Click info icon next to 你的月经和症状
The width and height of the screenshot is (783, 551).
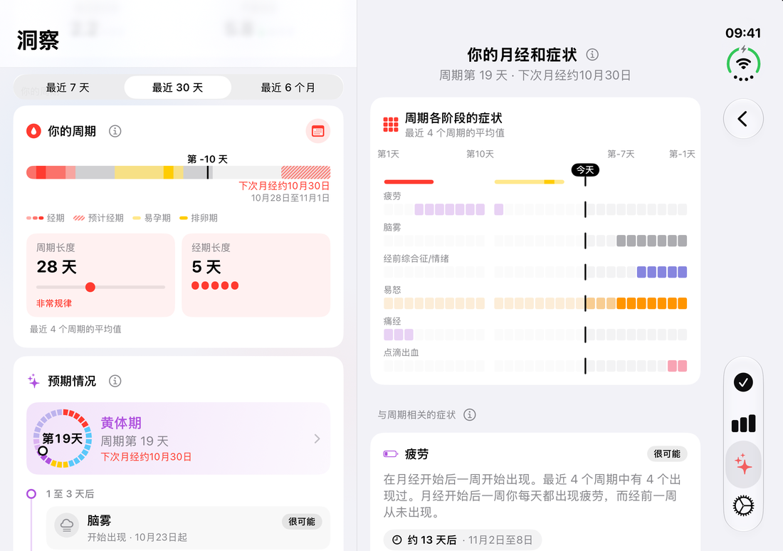click(x=592, y=54)
